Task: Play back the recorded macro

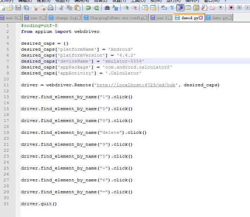Action: click(247, 8)
